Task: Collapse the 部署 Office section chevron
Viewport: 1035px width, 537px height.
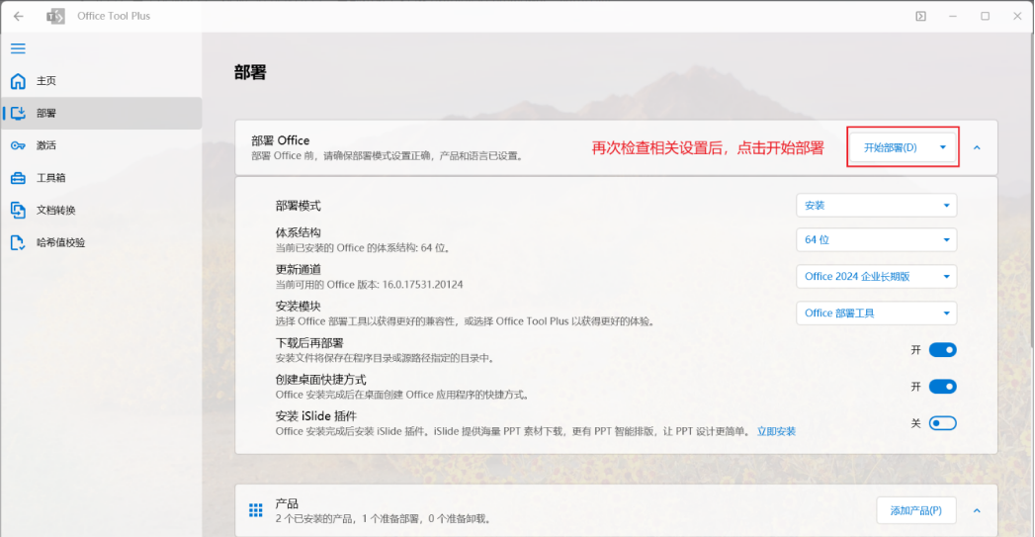Action: pos(977,147)
